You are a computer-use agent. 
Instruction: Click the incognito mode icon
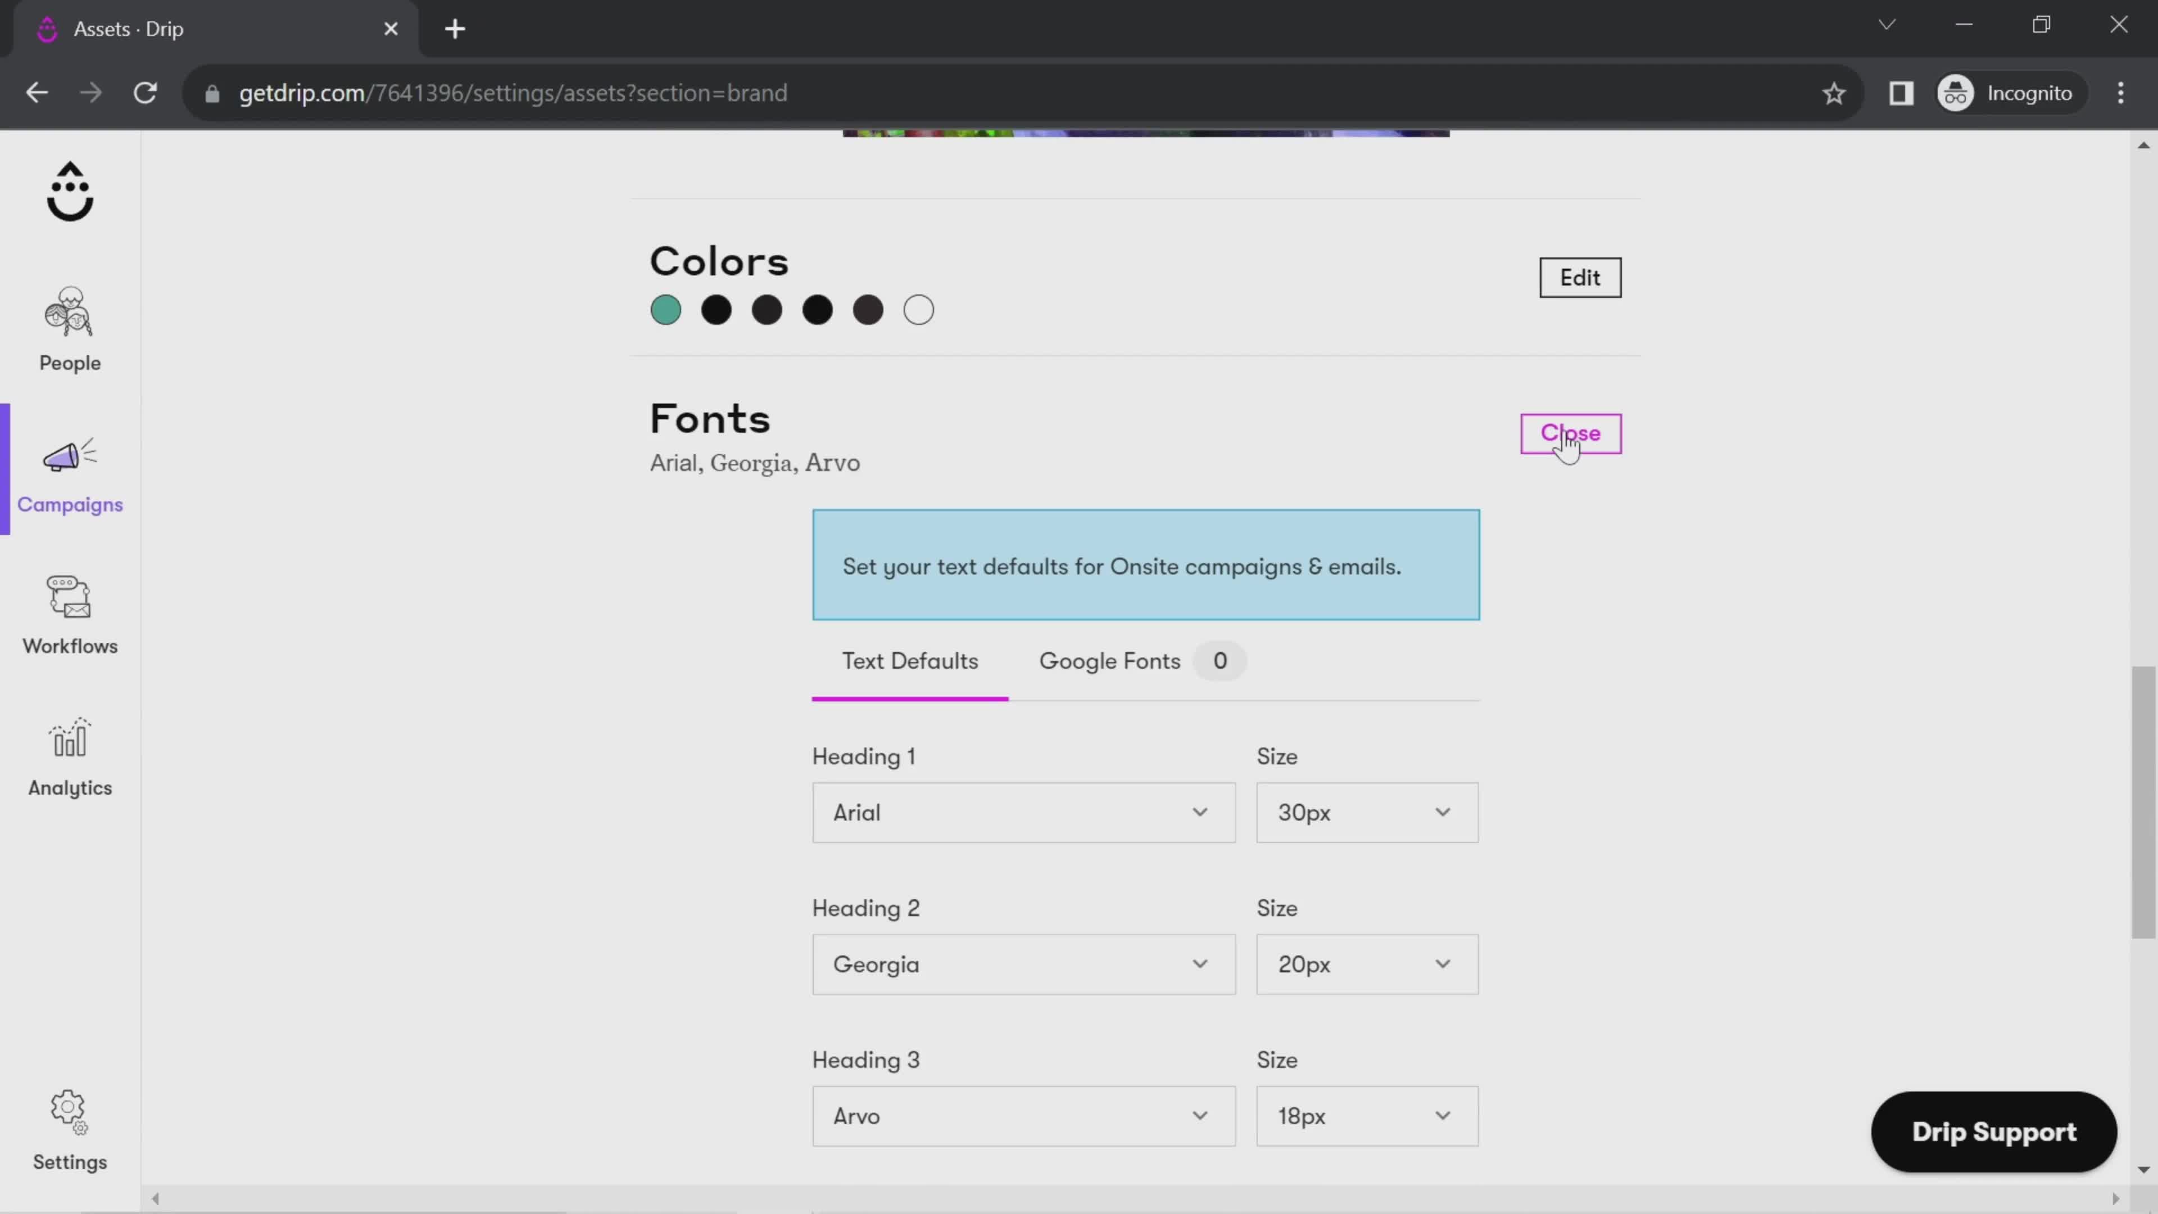1956,92
